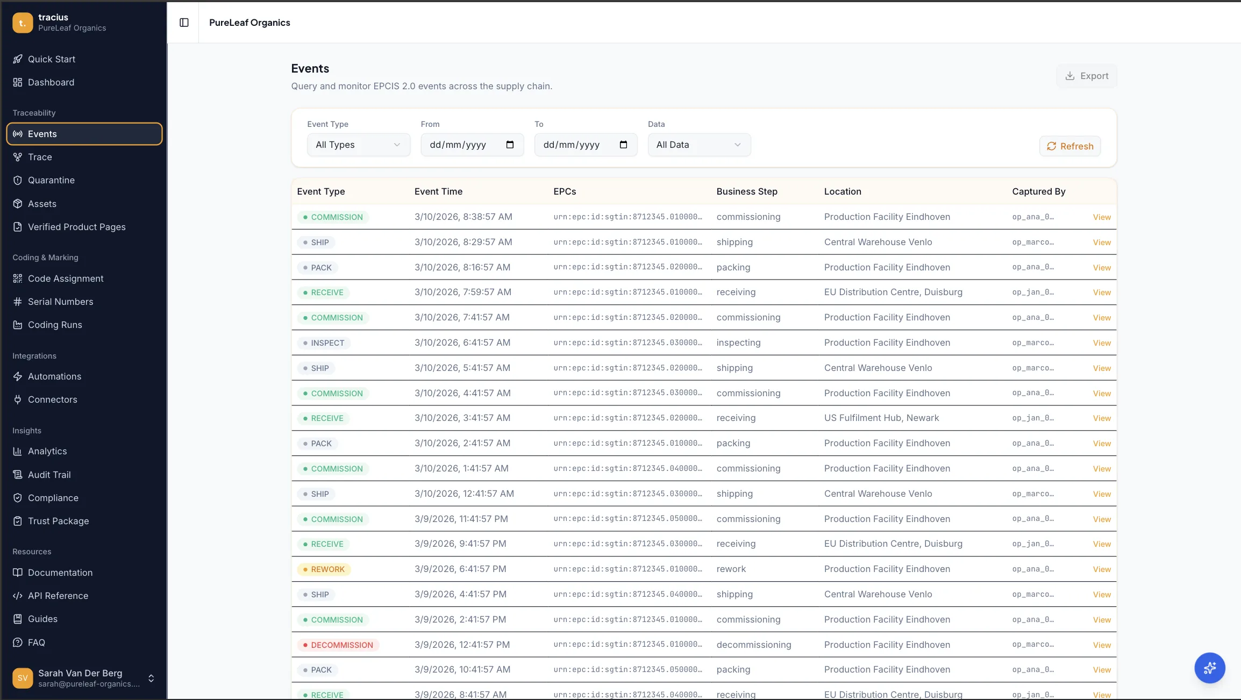Open the Audit Trail section
1241x700 pixels.
click(x=49, y=474)
